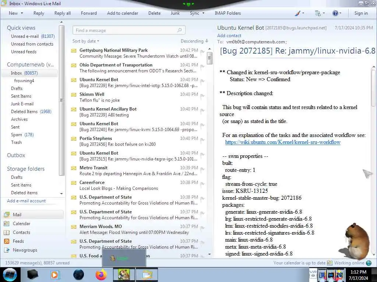
Task: Click the message list scrollbar thumb
Action: (x=209, y=58)
